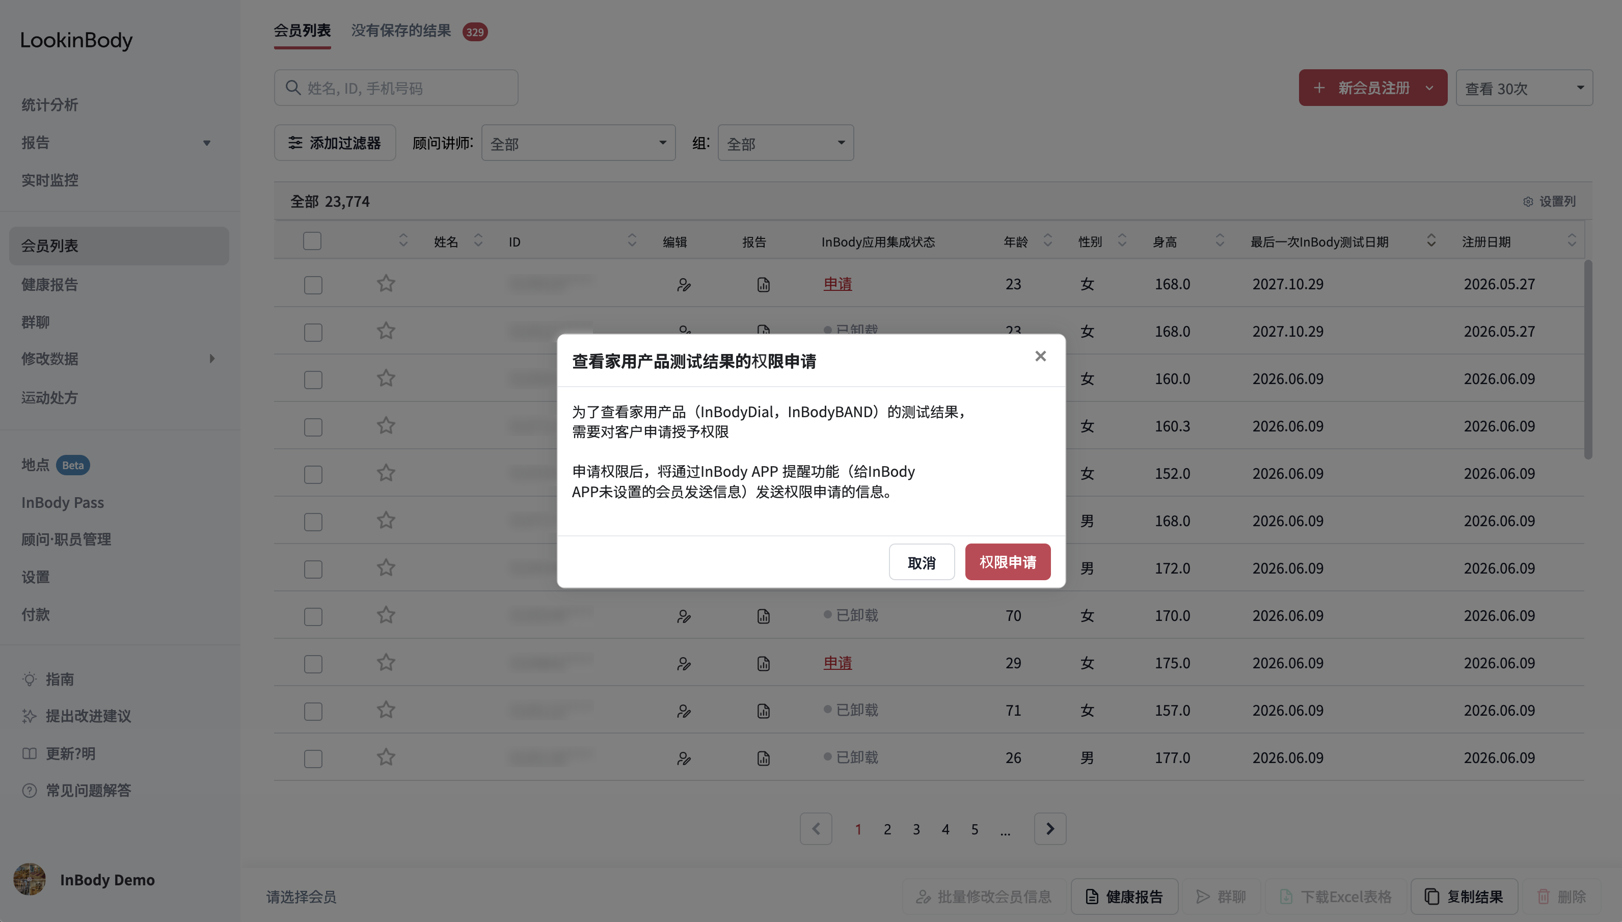
Task: Sort by the 注册日期 column
Action: (1572, 240)
